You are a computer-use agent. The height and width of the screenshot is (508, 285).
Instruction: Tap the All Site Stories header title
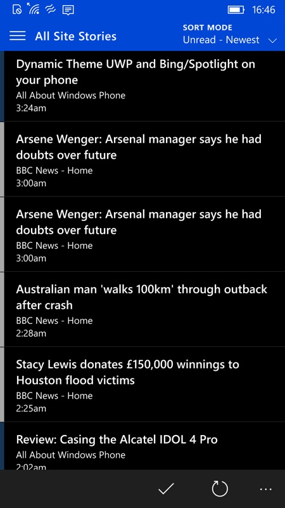point(75,36)
